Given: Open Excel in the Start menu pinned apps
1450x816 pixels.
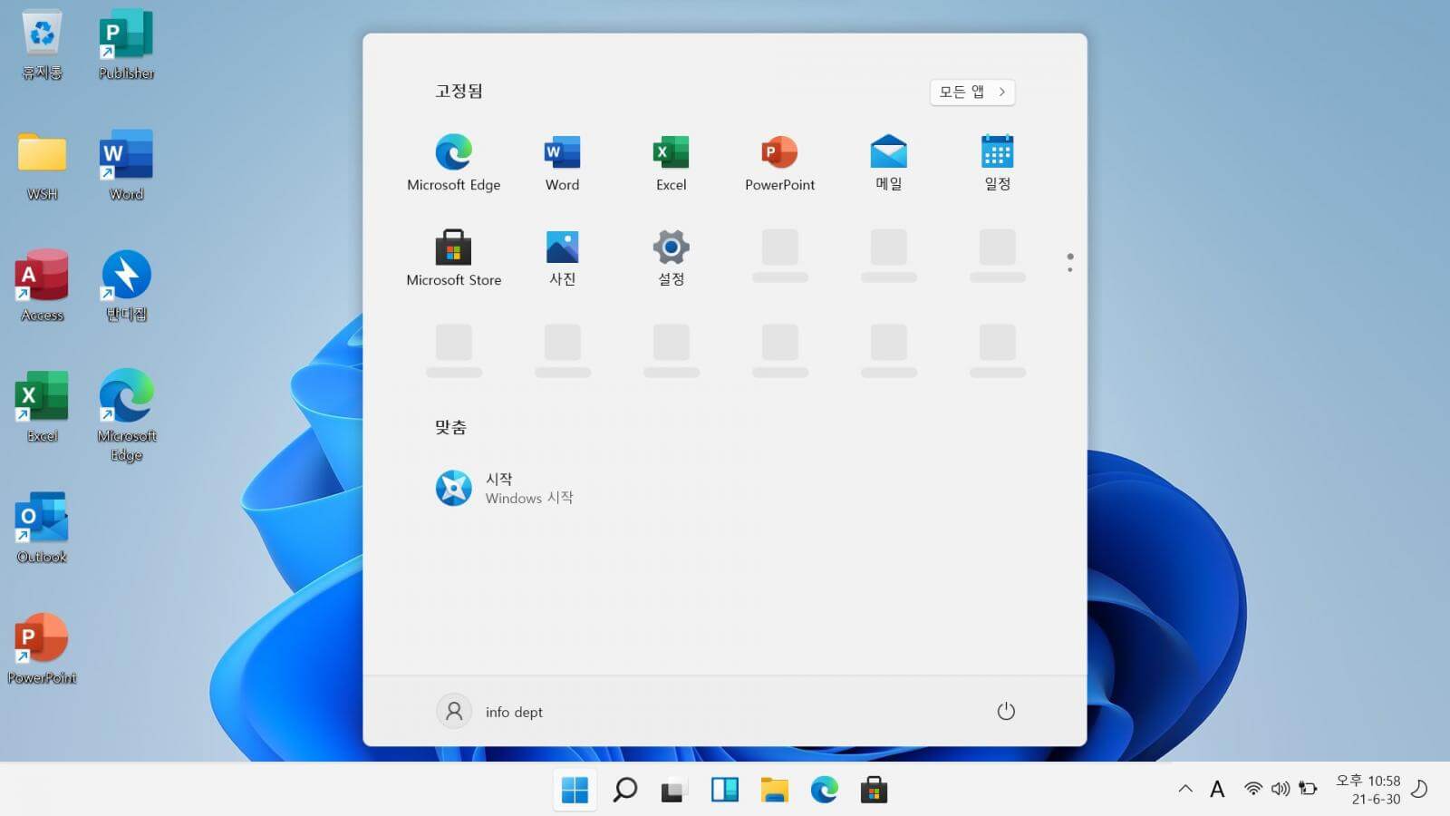Looking at the screenshot, I should click(671, 163).
